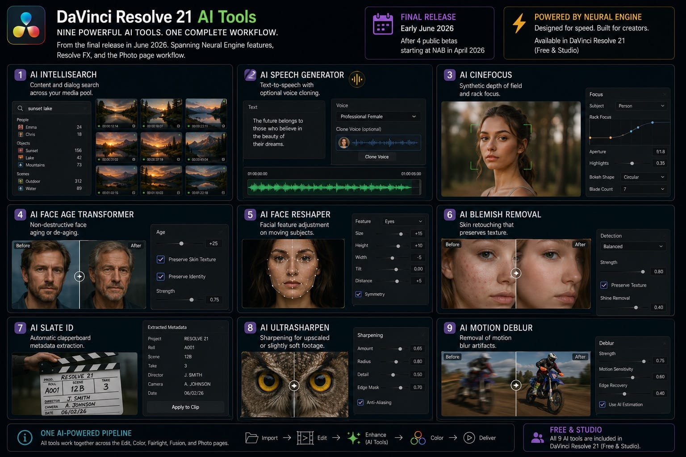Image resolution: width=686 pixels, height=457 pixels.
Task: Open the Bokeh Shape Circular dropdown
Action: [x=644, y=177]
